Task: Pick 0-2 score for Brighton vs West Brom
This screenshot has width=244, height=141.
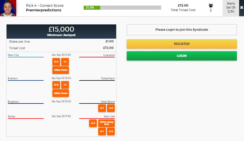Action: (x=111, y=108)
